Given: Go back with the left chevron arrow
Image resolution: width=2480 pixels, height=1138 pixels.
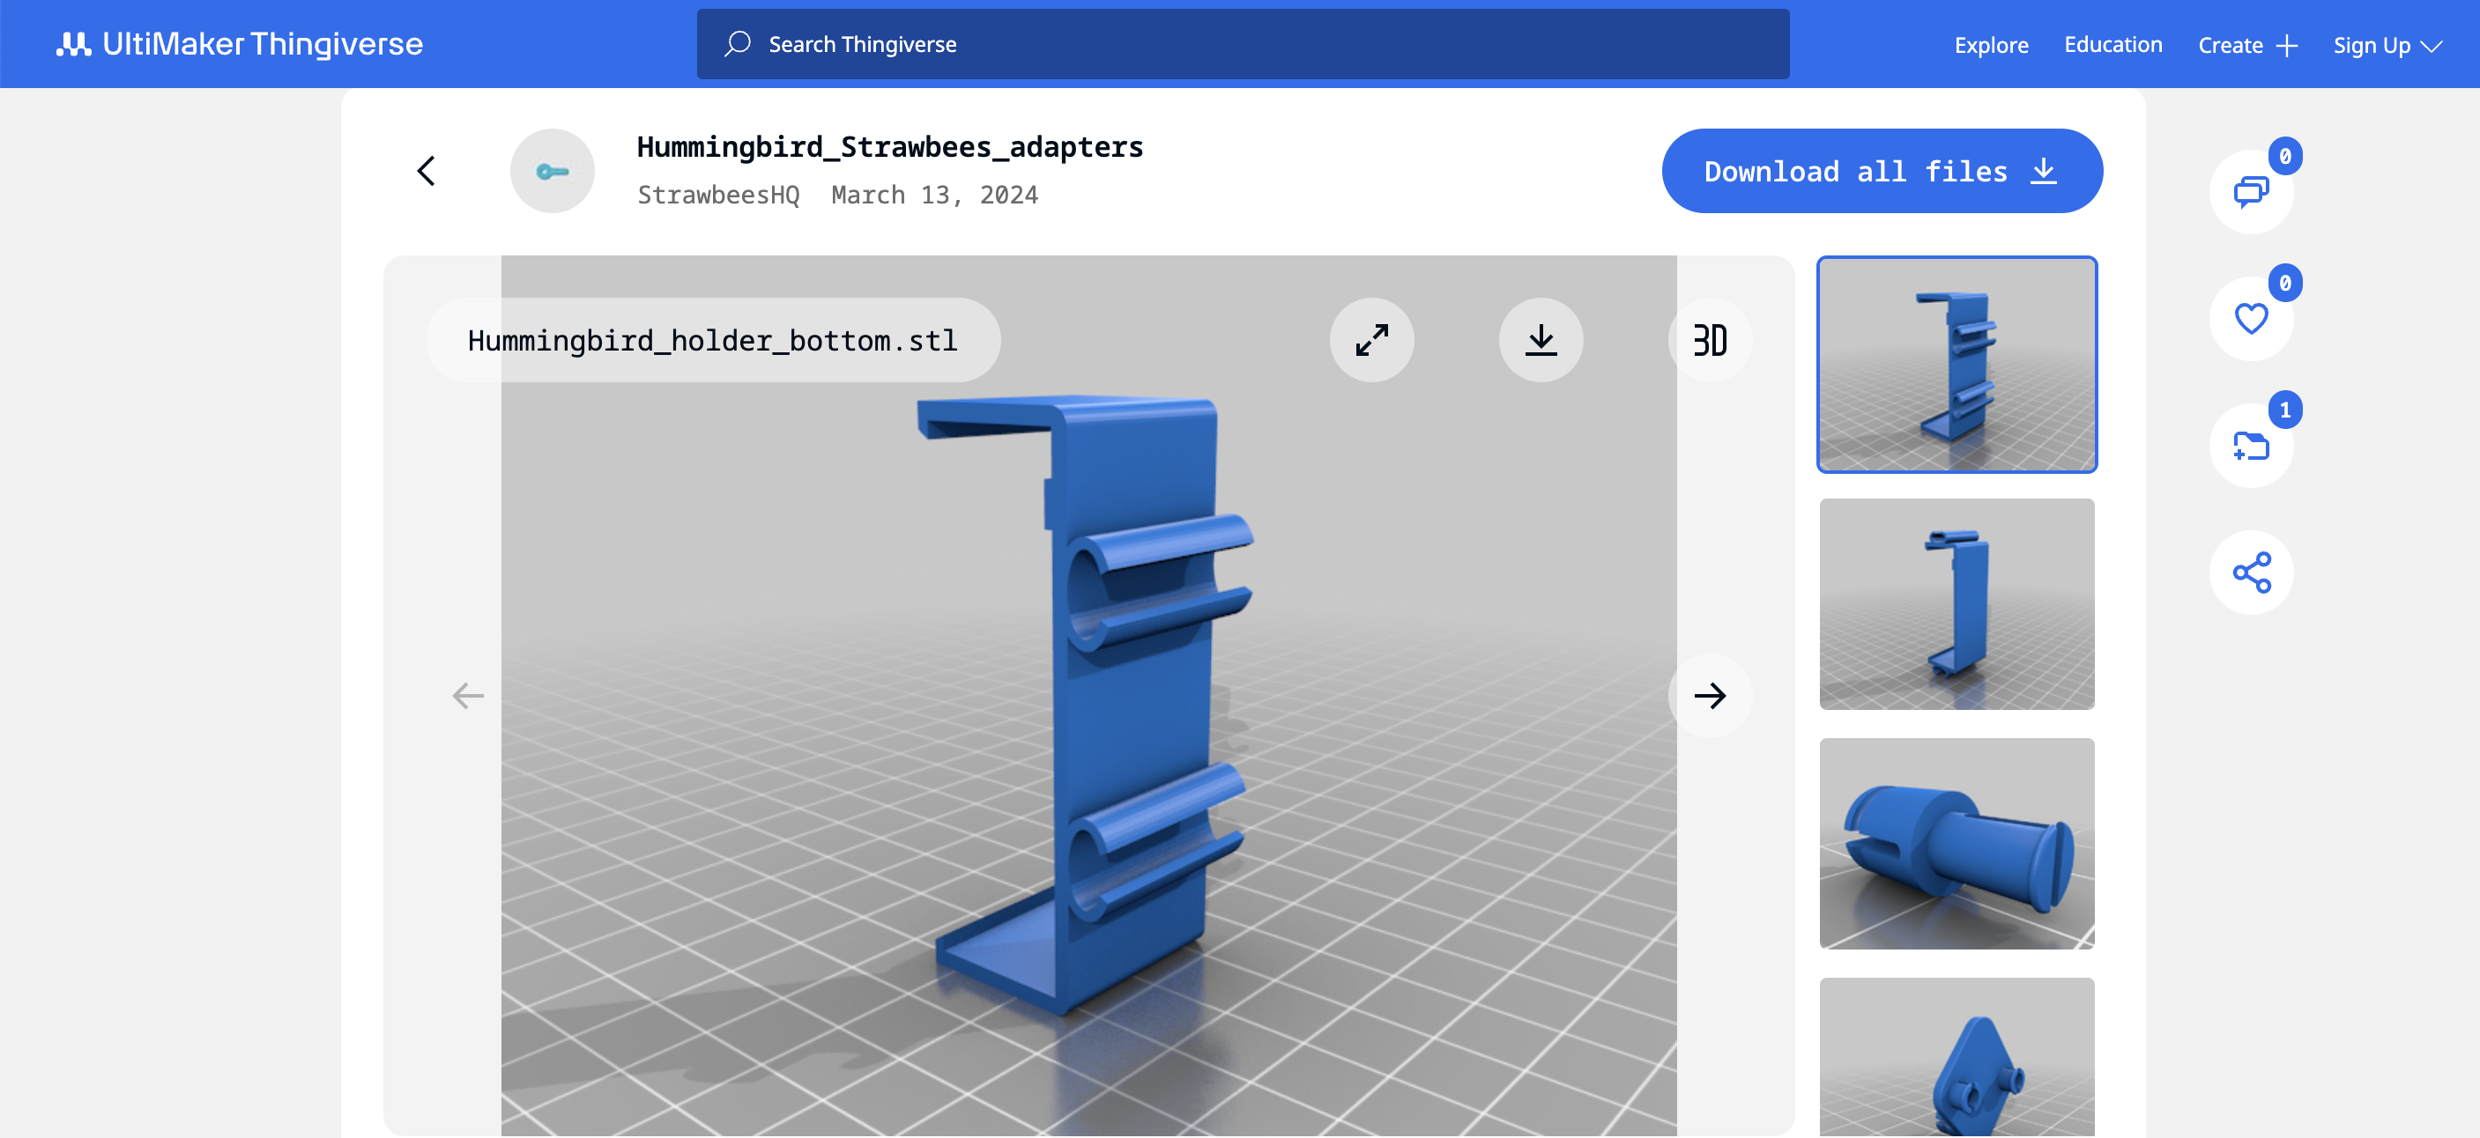Looking at the screenshot, I should coord(427,170).
